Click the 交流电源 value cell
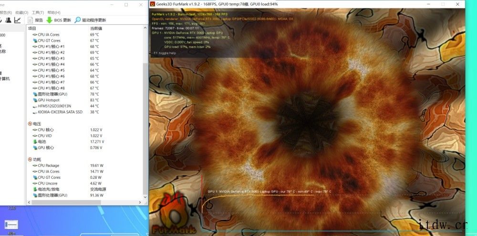The width and height of the screenshot is (477, 236). [x=98, y=189]
